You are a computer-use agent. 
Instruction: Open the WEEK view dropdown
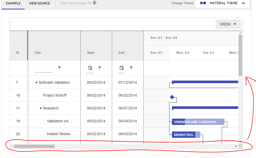click(x=228, y=24)
